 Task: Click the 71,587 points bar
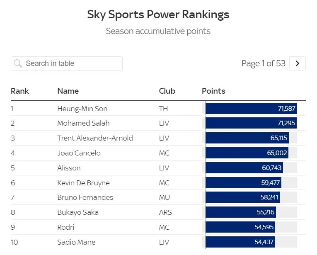click(x=251, y=109)
